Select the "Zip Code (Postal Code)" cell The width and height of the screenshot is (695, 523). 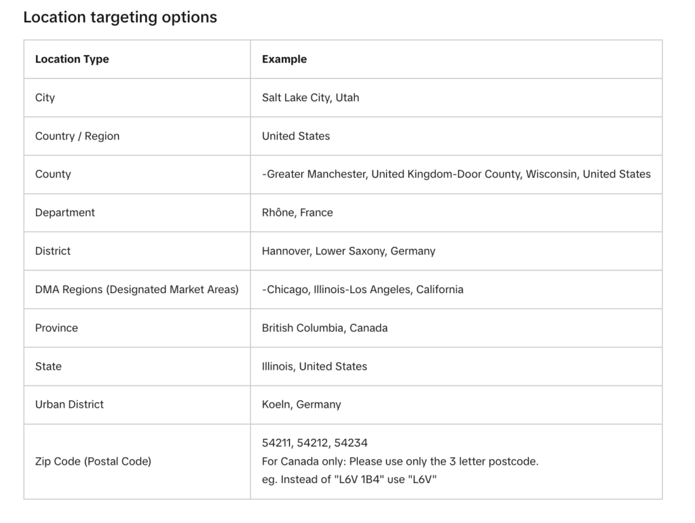pos(93,461)
